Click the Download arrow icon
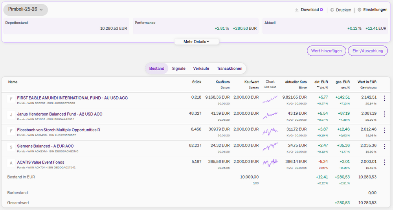Viewport: 393px width, 210px height. [297, 10]
